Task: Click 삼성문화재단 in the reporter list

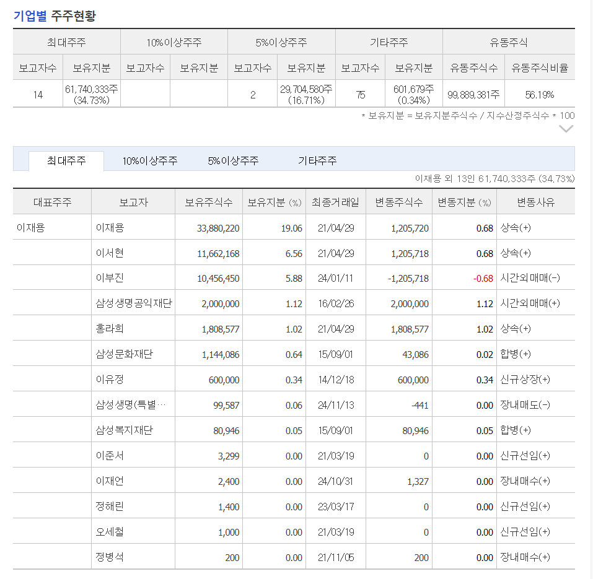Action: coord(124,354)
